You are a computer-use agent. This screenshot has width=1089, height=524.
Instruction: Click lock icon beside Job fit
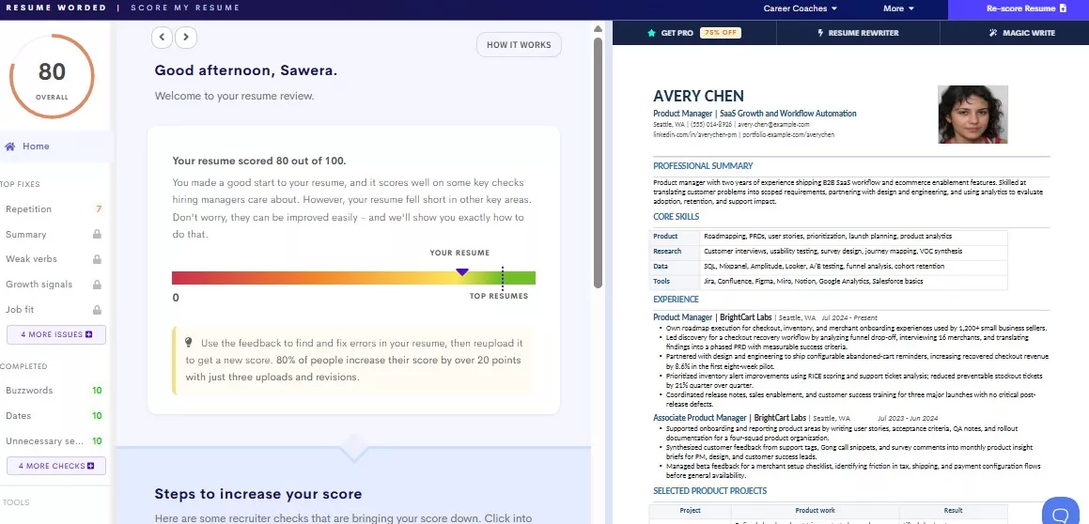pyautogui.click(x=97, y=310)
